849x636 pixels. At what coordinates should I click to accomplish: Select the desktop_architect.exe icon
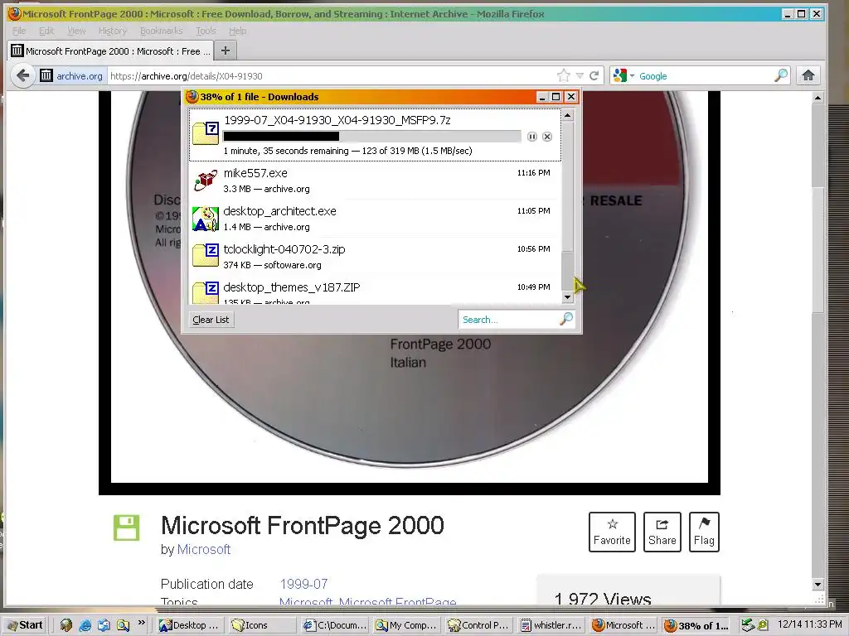coord(206,219)
